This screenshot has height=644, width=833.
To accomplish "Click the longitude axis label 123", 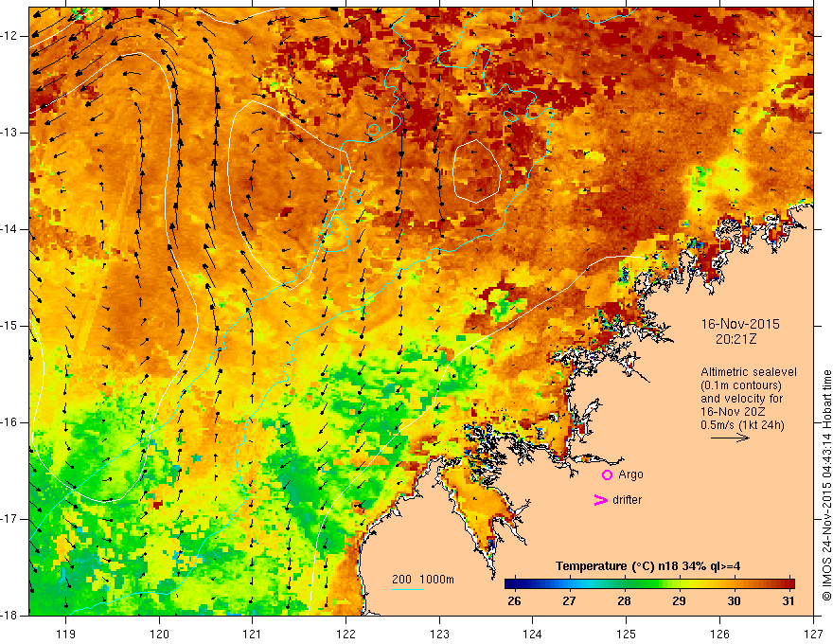I will pyautogui.click(x=439, y=634).
